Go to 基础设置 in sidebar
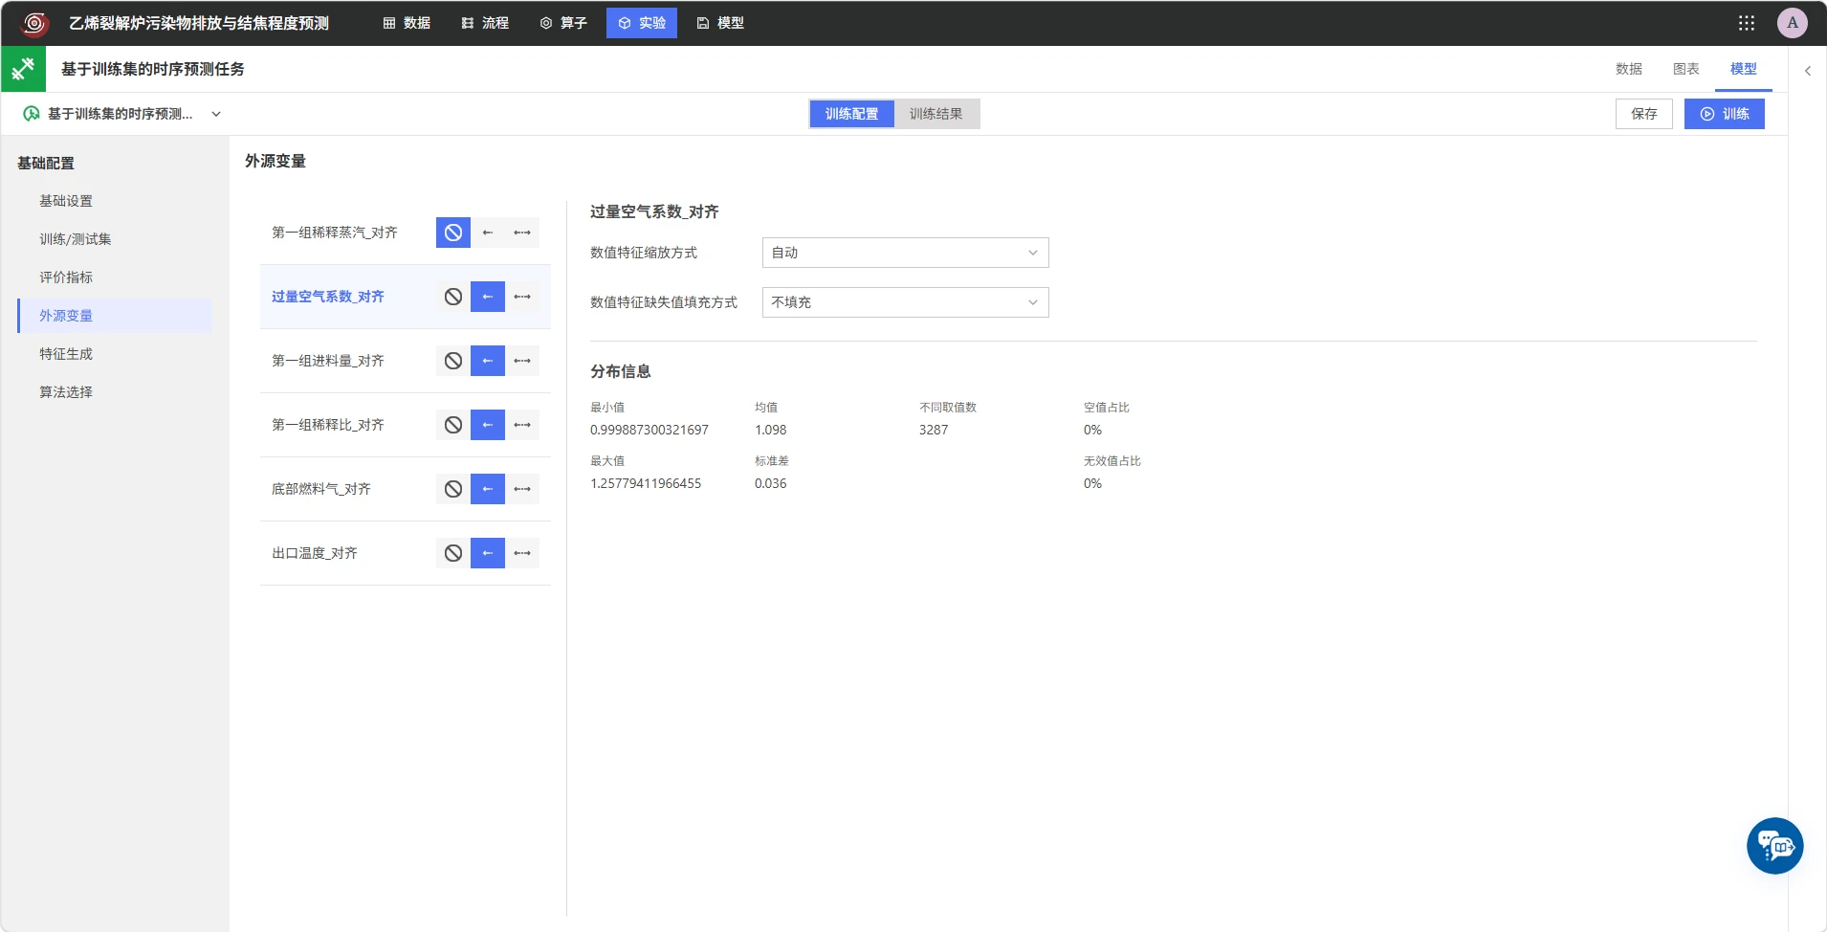 click(66, 201)
